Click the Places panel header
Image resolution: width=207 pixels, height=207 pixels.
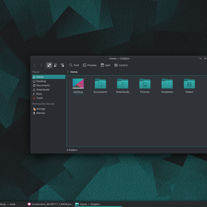(36, 72)
